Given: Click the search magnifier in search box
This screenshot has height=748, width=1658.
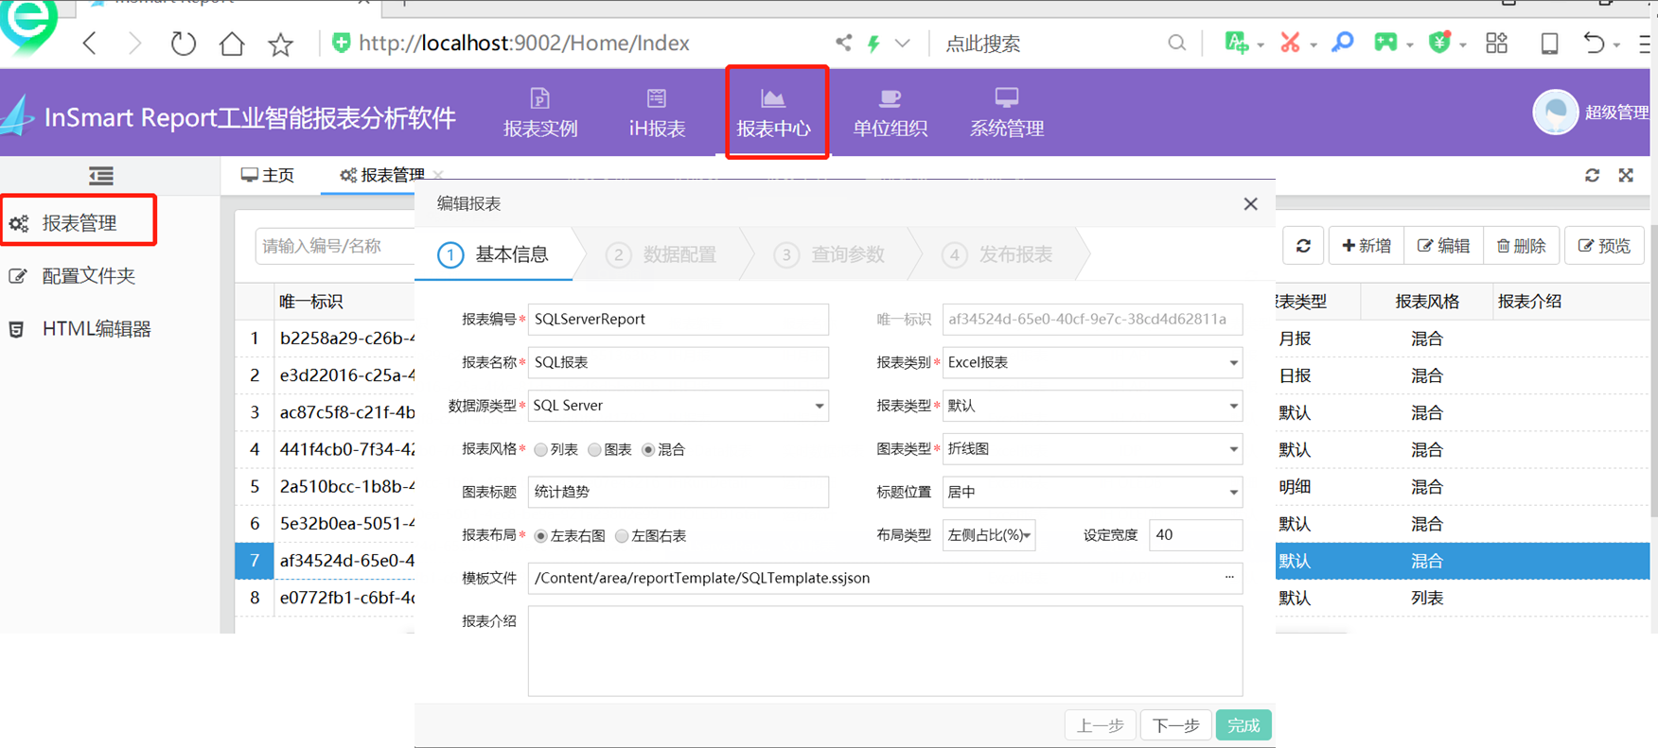Looking at the screenshot, I should pyautogui.click(x=1176, y=43).
